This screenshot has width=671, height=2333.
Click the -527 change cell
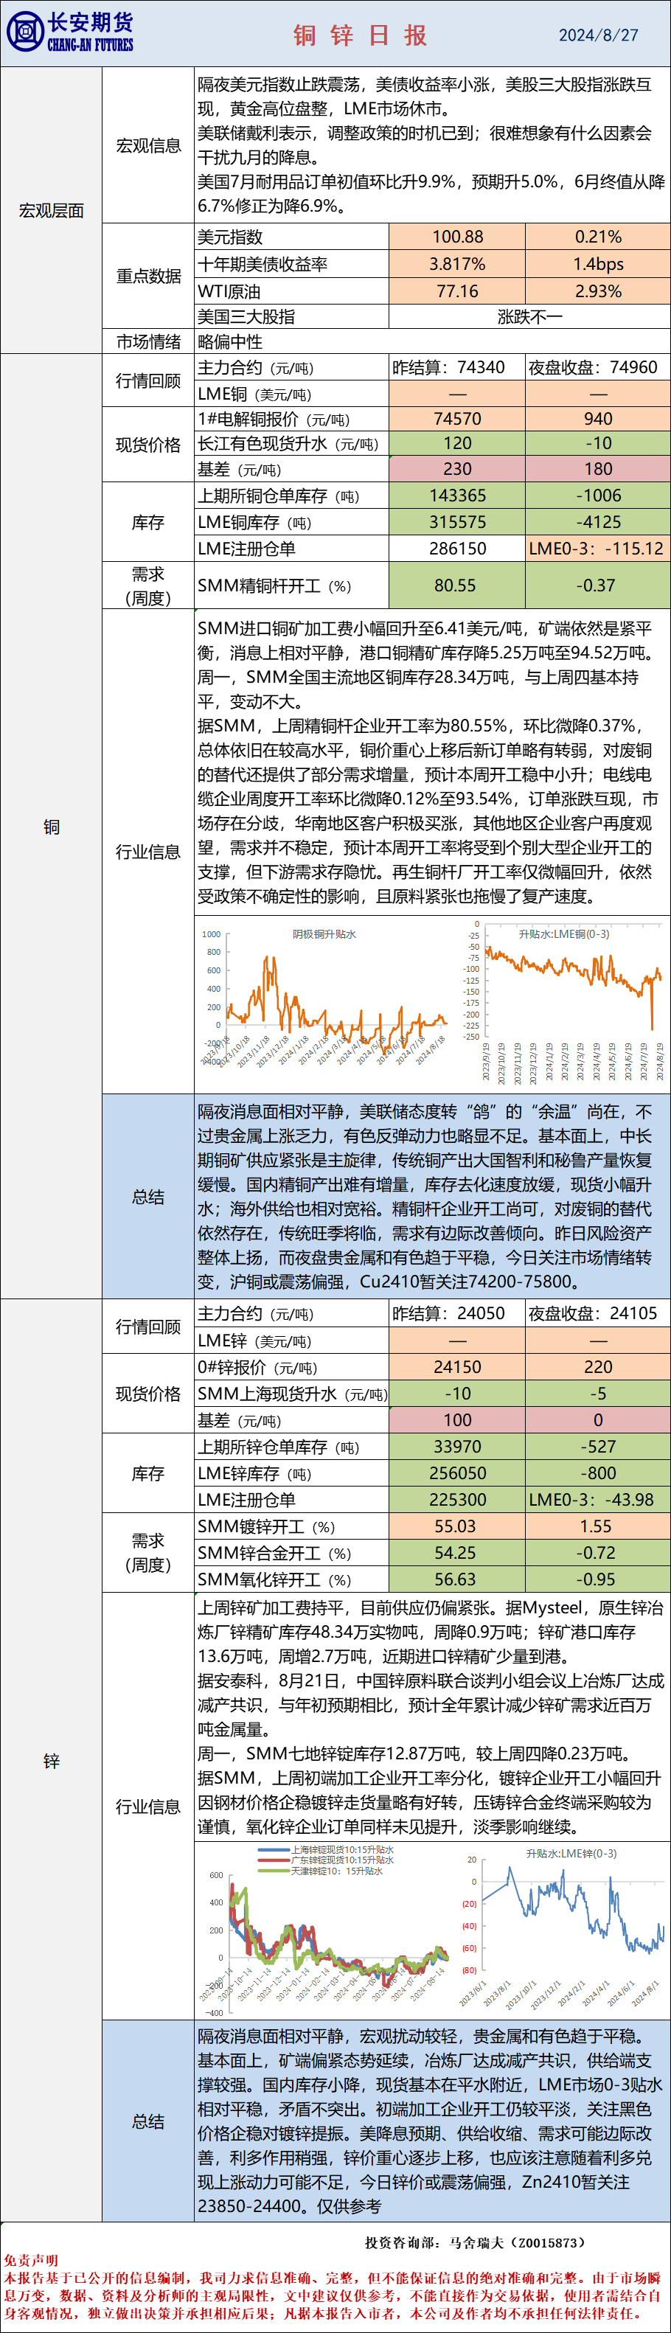(598, 1447)
